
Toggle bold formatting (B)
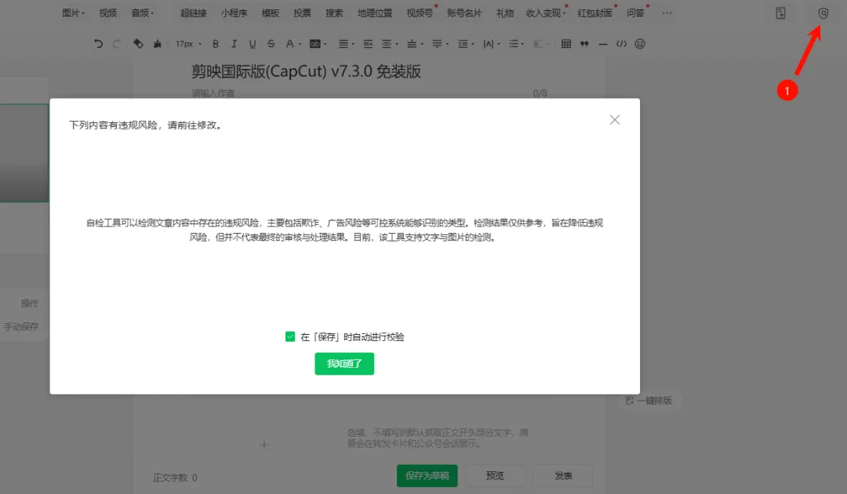coord(216,44)
